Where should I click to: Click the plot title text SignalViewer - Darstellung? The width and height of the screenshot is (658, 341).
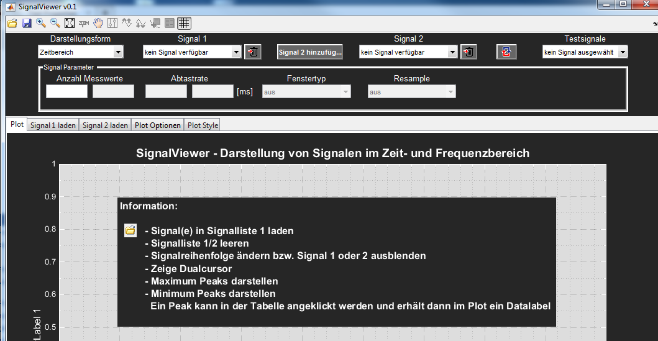[x=333, y=153]
